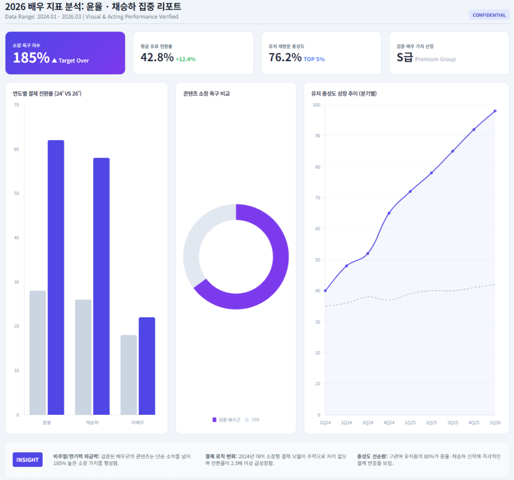Viewport: 514px width, 480px height.
Task: Select the 검증 배우 가치 산정 S급 card
Action: [449, 53]
